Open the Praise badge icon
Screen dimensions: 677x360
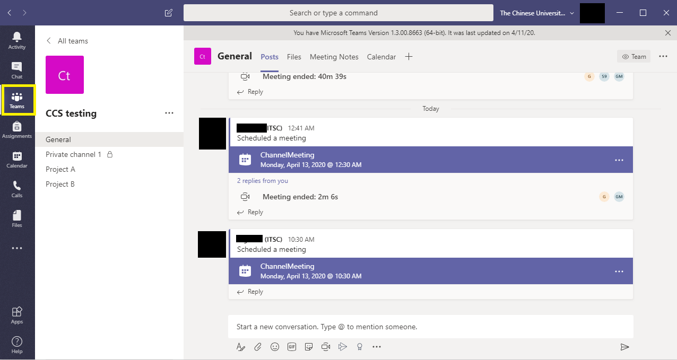pos(360,347)
